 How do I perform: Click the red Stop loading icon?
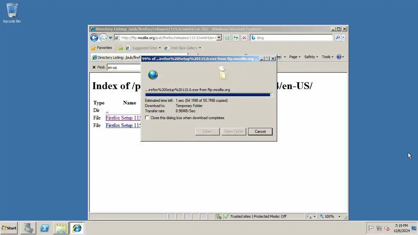(244, 38)
